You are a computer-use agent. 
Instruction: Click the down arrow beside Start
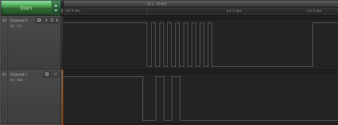(x=56, y=11)
